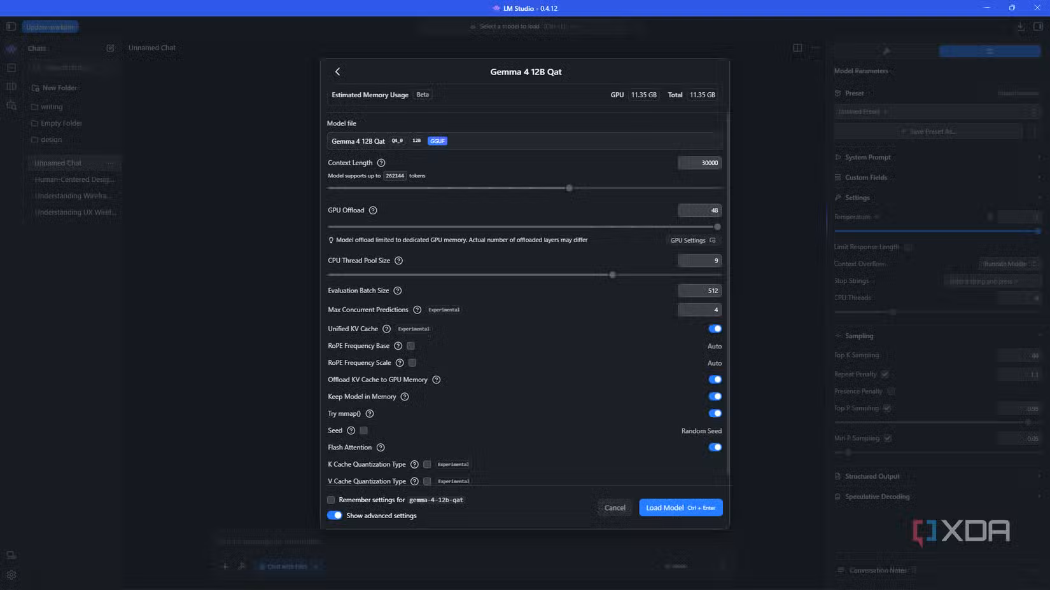Viewport: 1050px width, 590px height.
Task: Click Context Length value field
Action: [x=699, y=163]
